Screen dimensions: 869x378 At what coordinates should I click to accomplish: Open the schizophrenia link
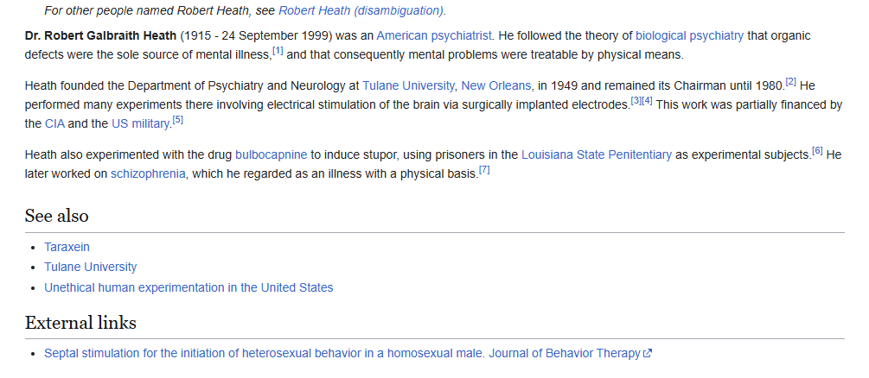coord(148,173)
